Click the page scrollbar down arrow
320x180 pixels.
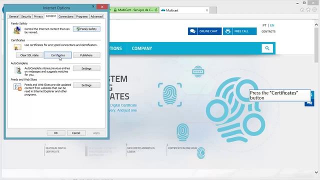coord(316,172)
